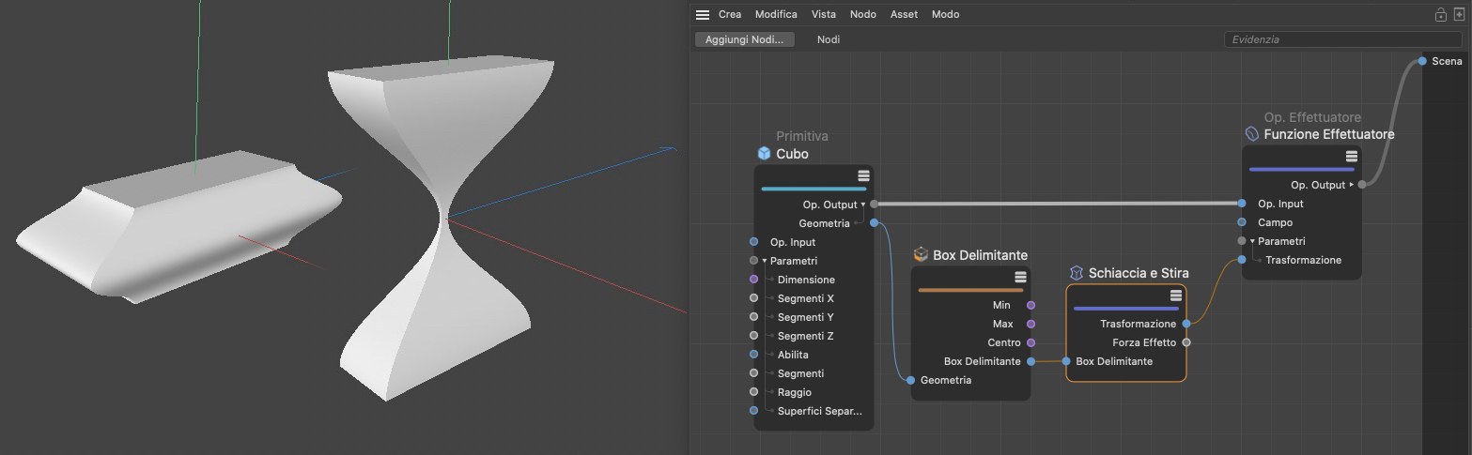Click the lock icon in top-right corner
1472x455 pixels.
[1440, 15]
